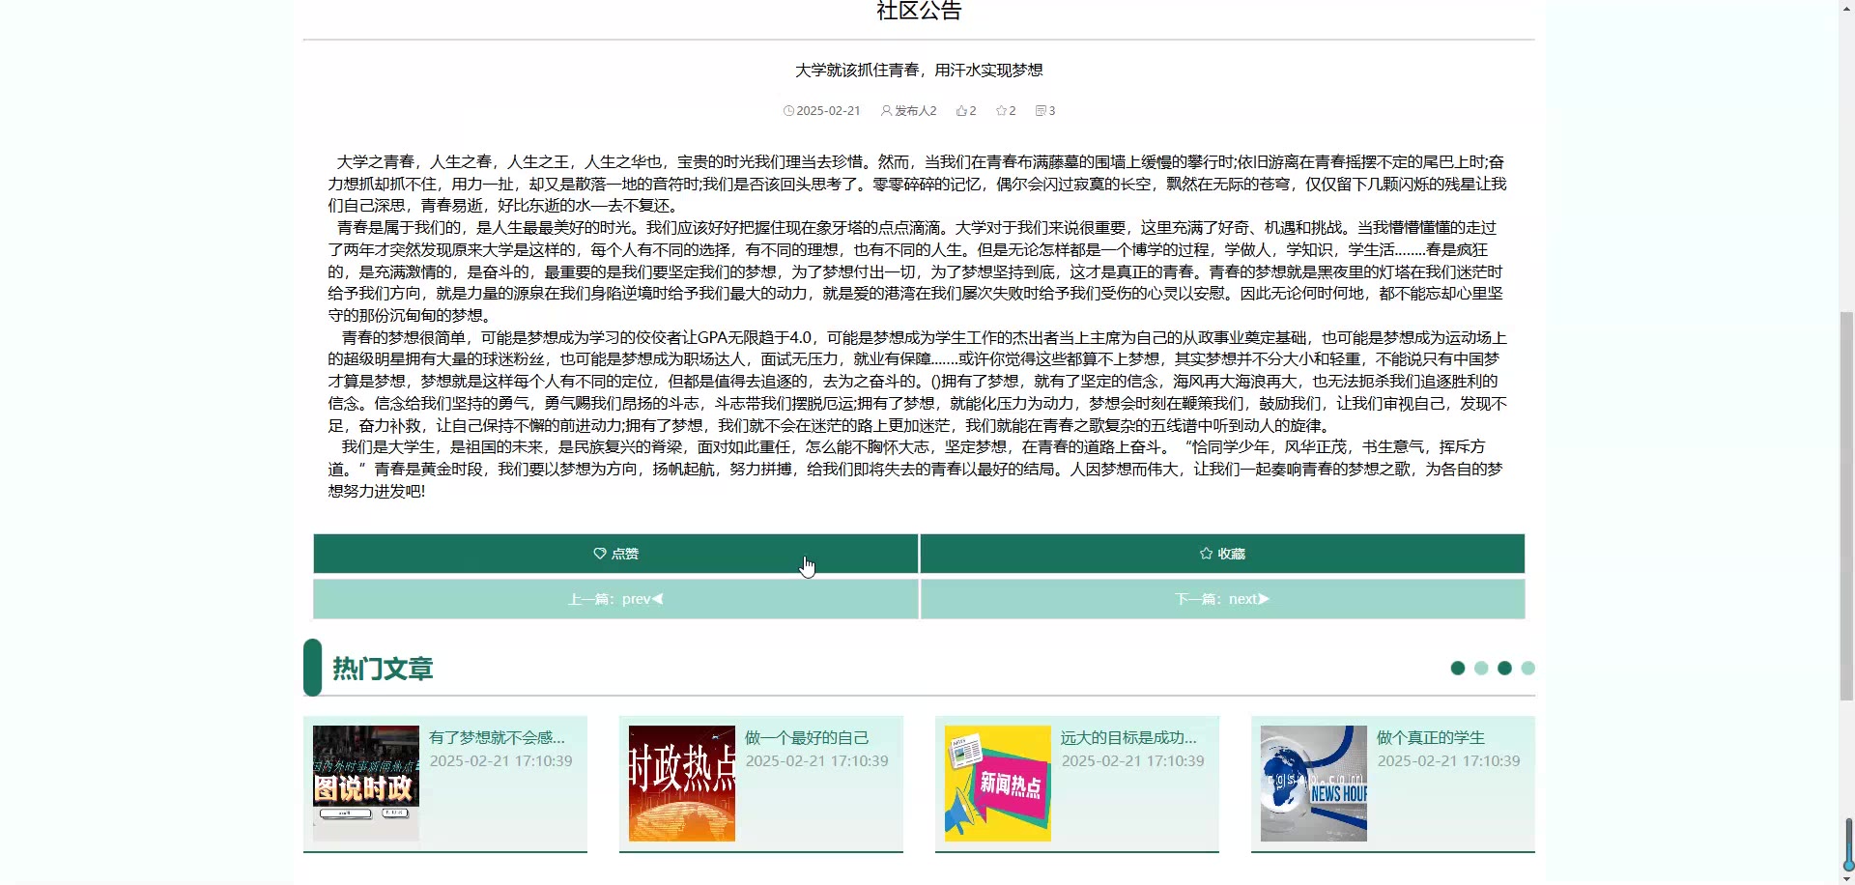Open the red 时政热点 thumbnail
This screenshot has width=1855, height=885.
pos(682,784)
